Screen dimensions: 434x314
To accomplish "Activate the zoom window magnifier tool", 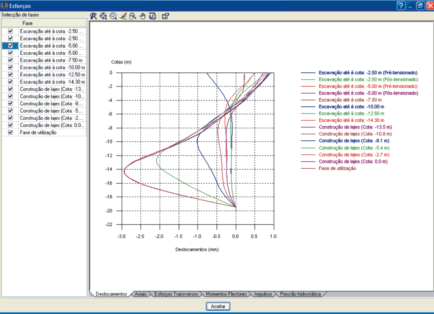I will coord(132,16).
